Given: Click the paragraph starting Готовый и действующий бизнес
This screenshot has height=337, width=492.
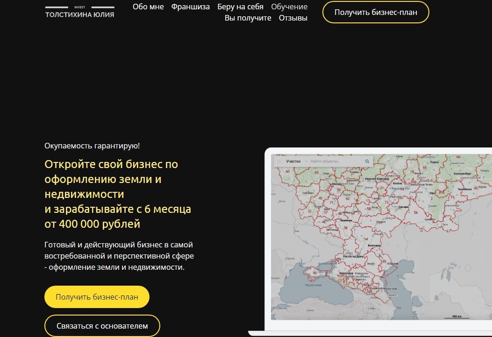Looking at the screenshot, I should coord(119,256).
